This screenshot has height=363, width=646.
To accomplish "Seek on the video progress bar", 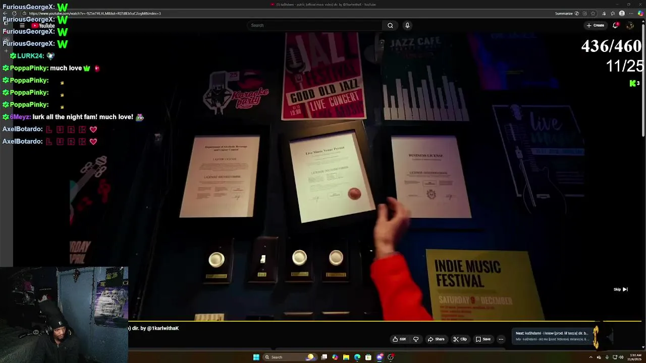I will click(385, 321).
